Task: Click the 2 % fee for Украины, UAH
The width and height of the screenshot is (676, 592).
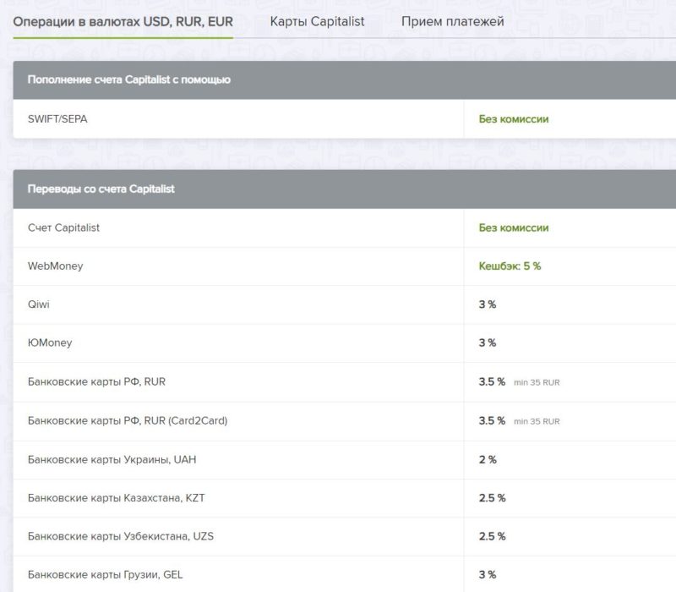Action: pos(488,460)
